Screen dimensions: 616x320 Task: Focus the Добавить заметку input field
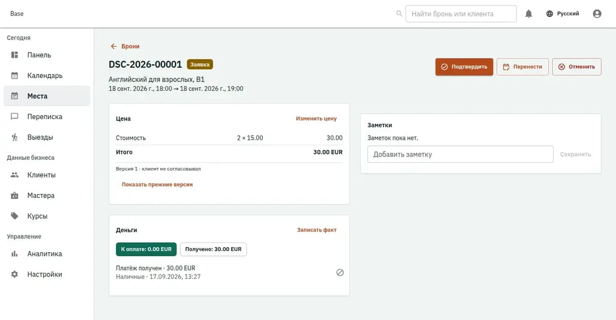(460, 154)
